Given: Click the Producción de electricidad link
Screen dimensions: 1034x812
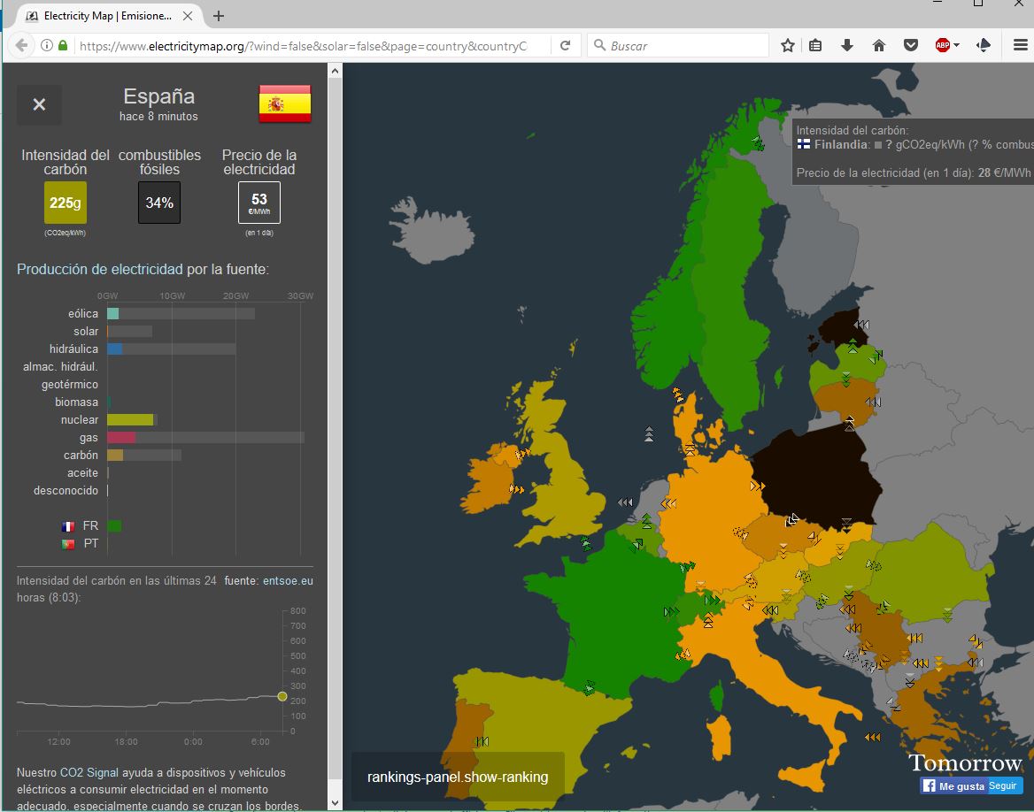Looking at the screenshot, I should tap(100, 269).
